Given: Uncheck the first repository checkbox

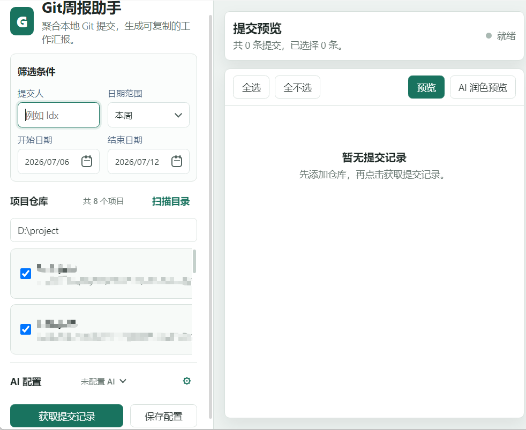Looking at the screenshot, I should pos(26,273).
